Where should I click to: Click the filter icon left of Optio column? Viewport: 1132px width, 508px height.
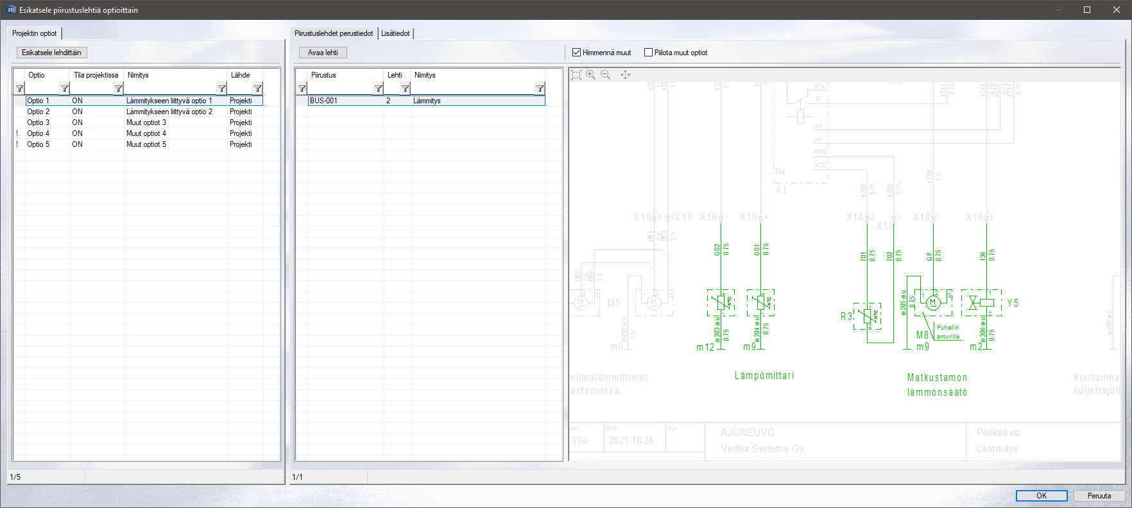pyautogui.click(x=19, y=89)
